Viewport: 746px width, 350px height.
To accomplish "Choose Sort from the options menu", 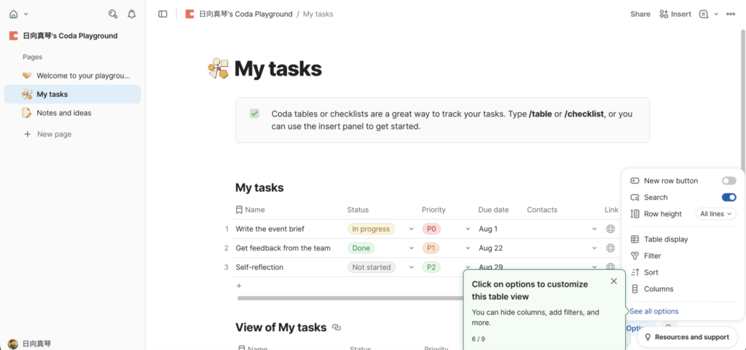I will tap(651, 273).
